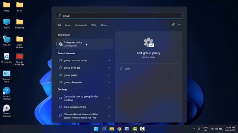Open 'Customize how to group similar windows' setting
238x133 pixels.
[85, 98]
